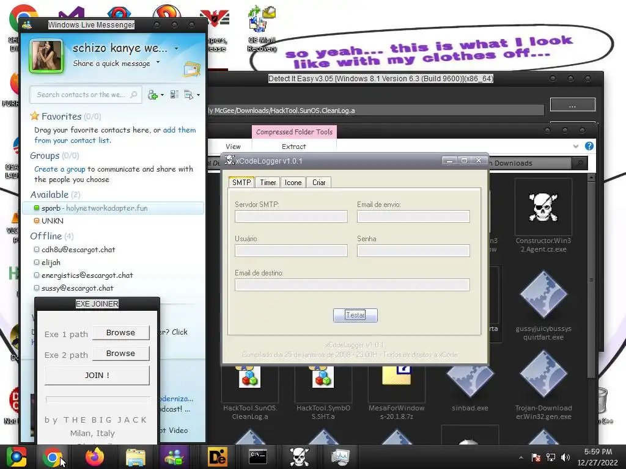626x469 pixels.
Task: Click the file path field in Detect It Easy
Action: pyautogui.click(x=375, y=111)
